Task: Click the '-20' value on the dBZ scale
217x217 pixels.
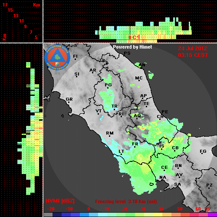Action: [51, 209]
